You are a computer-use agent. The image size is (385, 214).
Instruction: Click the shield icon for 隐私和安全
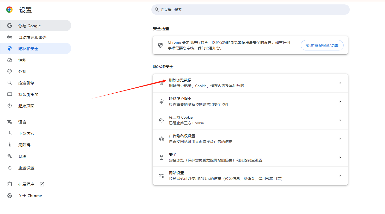coord(10,48)
